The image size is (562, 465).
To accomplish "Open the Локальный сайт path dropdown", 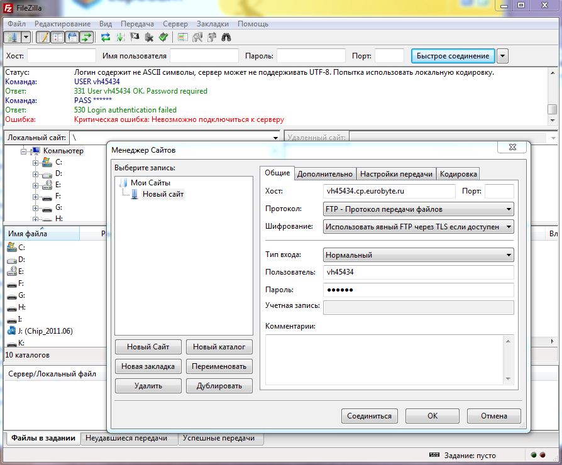I will coord(275,138).
